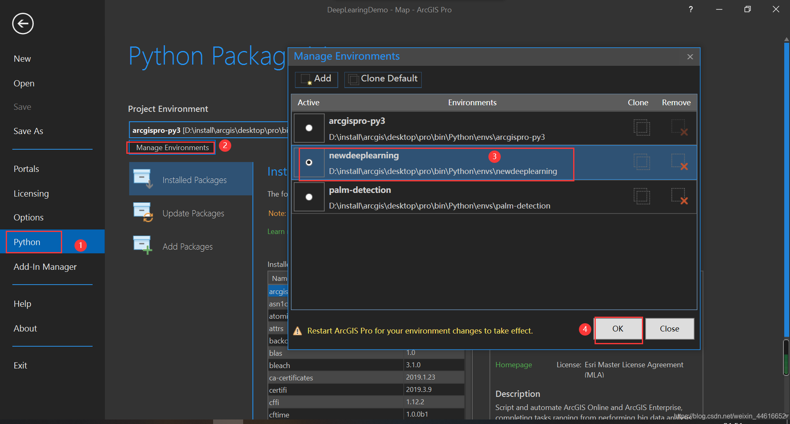
Task: Select the cftime package row
Action: 366,415
